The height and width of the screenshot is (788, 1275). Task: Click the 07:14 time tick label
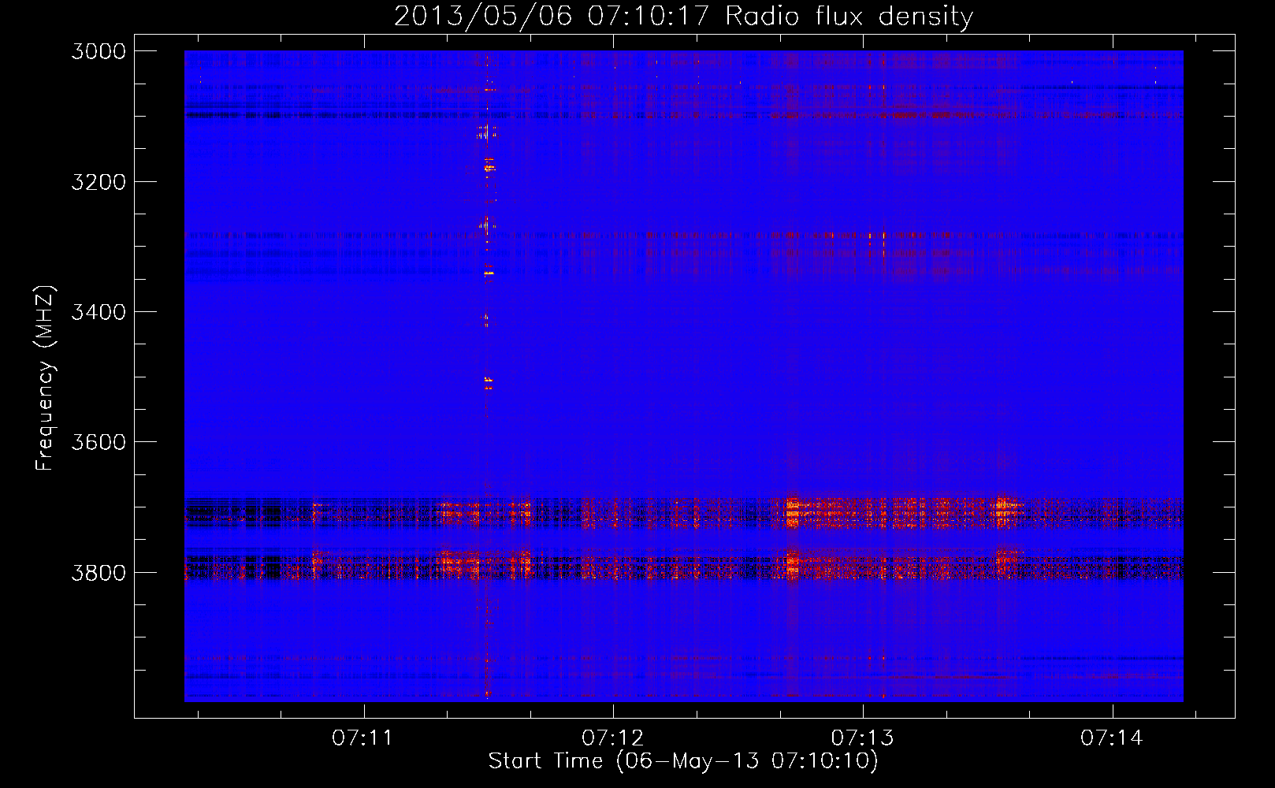(x=1111, y=738)
